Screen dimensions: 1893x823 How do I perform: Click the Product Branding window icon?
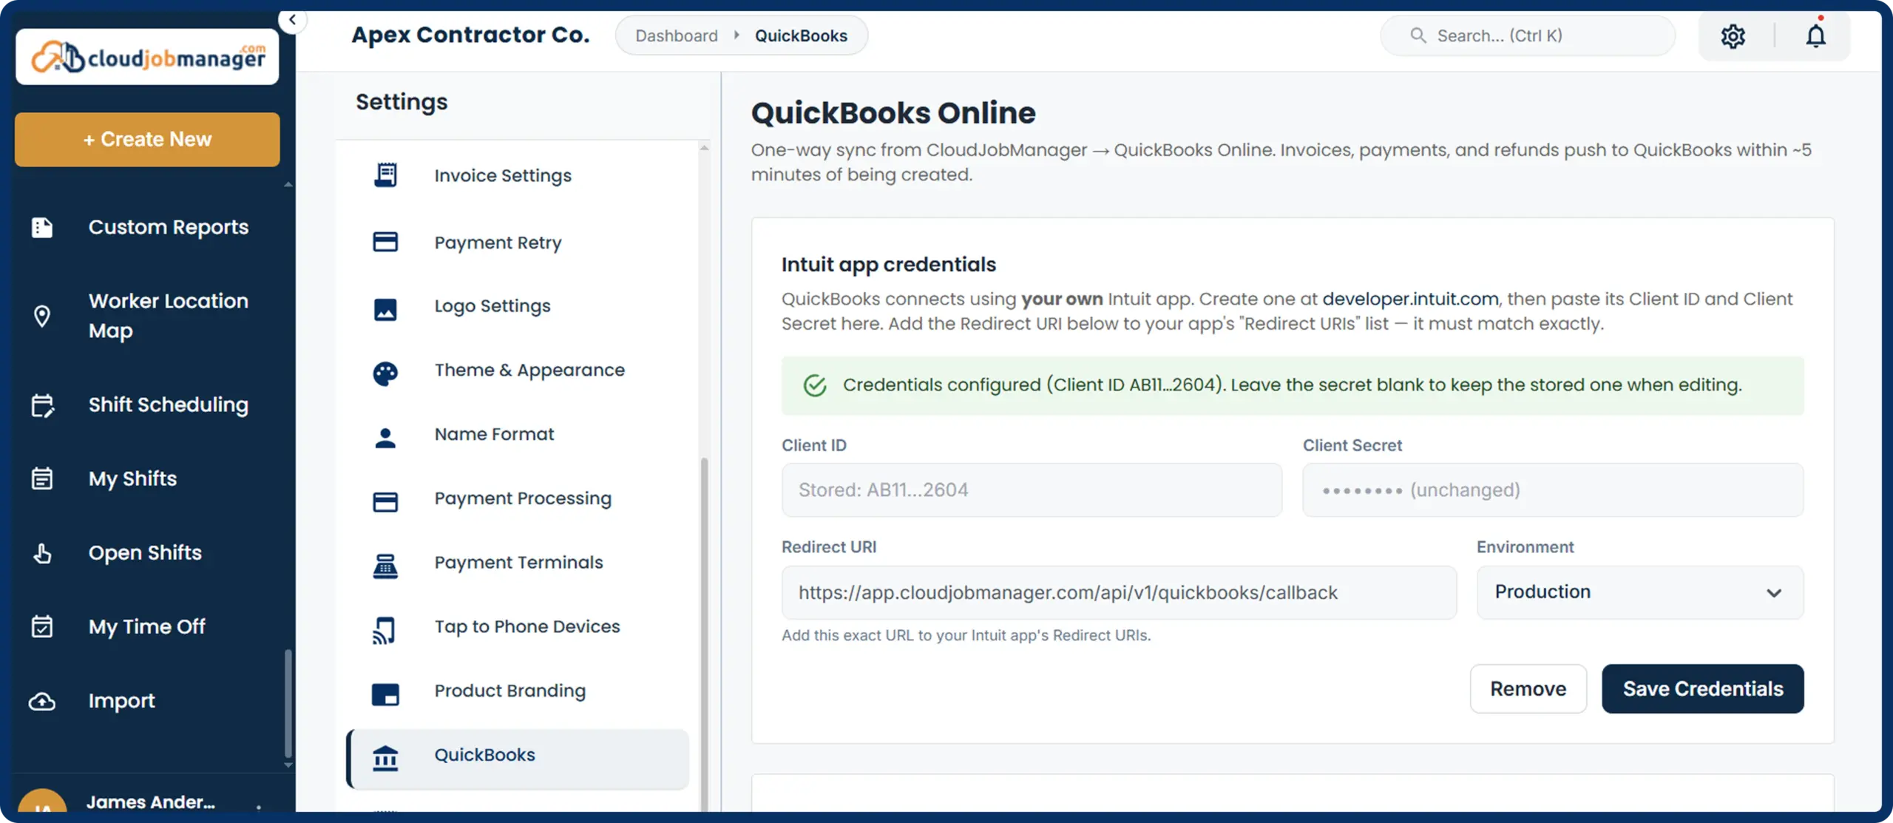385,694
